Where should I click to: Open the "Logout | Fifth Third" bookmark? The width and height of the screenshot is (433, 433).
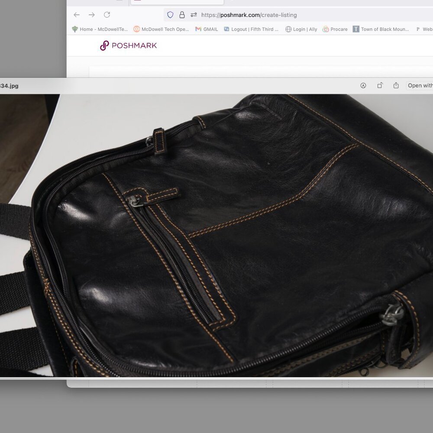point(252,29)
